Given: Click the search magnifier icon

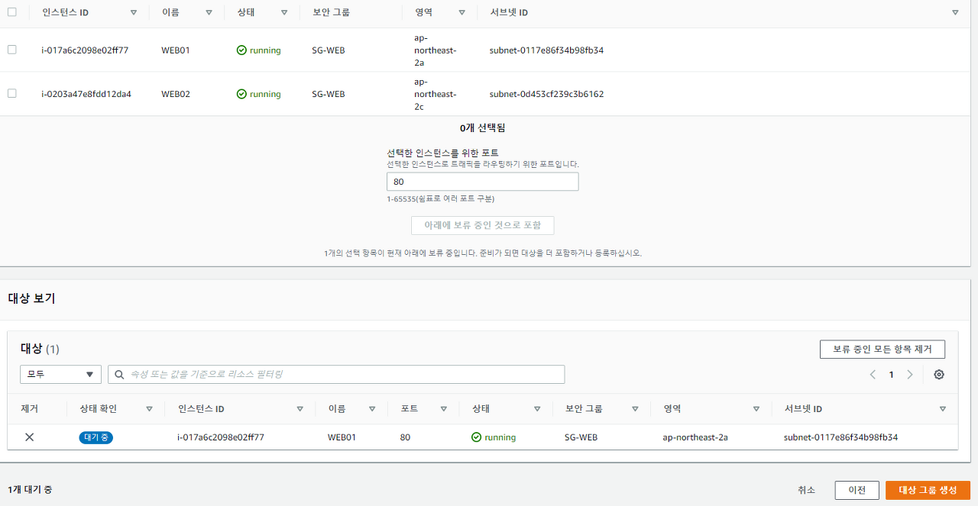Looking at the screenshot, I should pos(120,374).
